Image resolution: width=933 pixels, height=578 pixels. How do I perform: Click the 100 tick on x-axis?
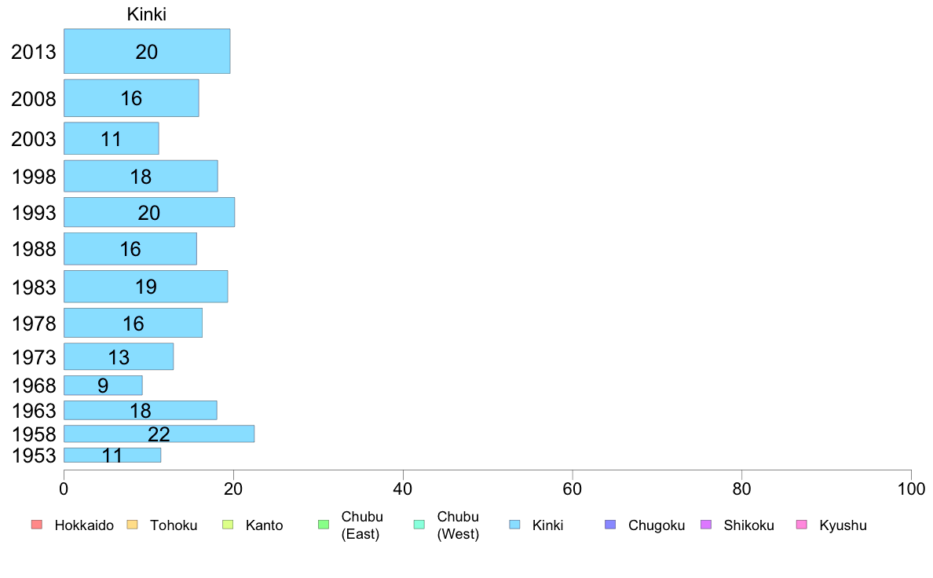coord(911,488)
